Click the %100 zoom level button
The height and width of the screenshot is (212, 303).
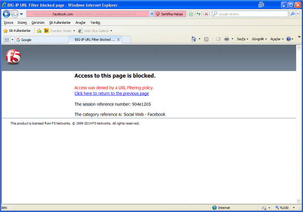pyautogui.click(x=282, y=208)
